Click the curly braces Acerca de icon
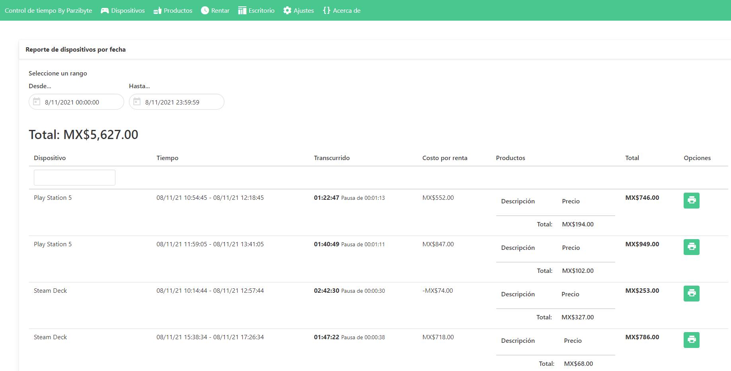731x371 pixels. pyautogui.click(x=327, y=11)
